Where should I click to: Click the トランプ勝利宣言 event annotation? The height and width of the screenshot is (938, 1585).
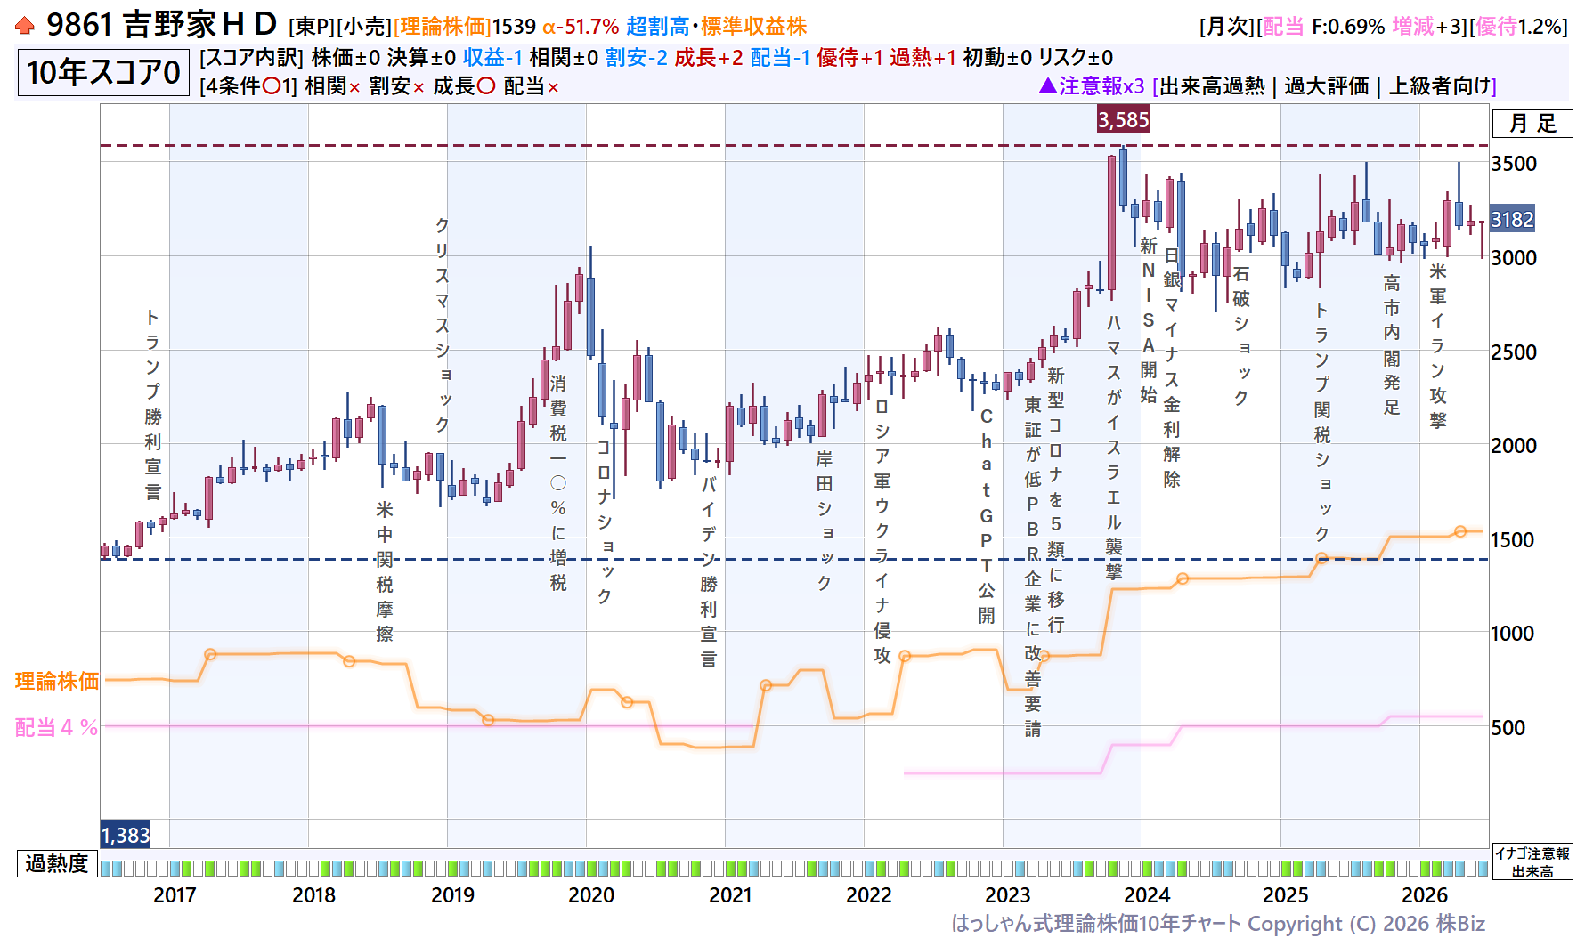coord(153,404)
